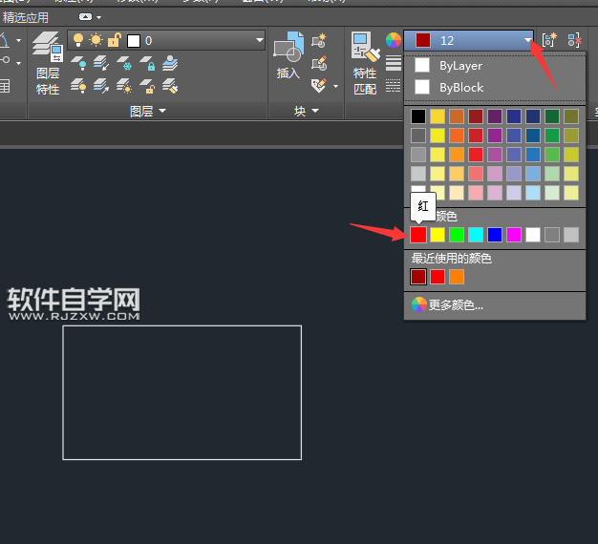Click the turn all layers on icon
This screenshot has height=544, width=598.
tap(78, 86)
